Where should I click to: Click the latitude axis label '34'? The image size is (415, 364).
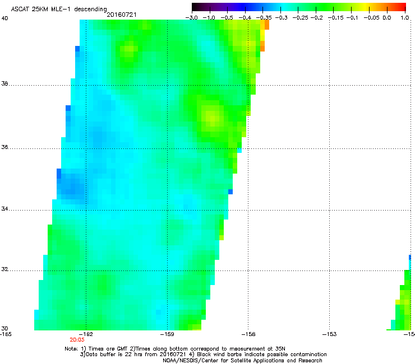(4, 209)
